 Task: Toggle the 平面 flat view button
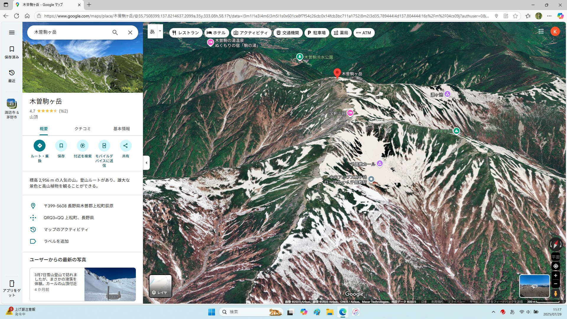(x=555, y=257)
